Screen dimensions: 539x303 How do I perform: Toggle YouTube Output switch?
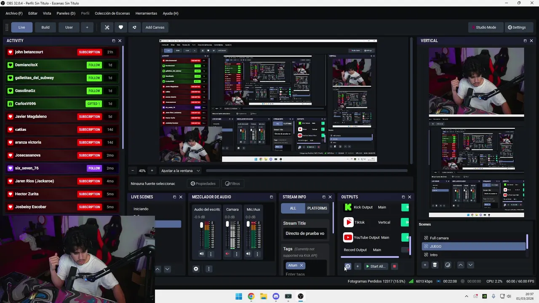click(405, 237)
